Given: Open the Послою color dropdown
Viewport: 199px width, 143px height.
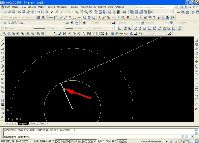Looking at the screenshot, I should pos(17,28).
